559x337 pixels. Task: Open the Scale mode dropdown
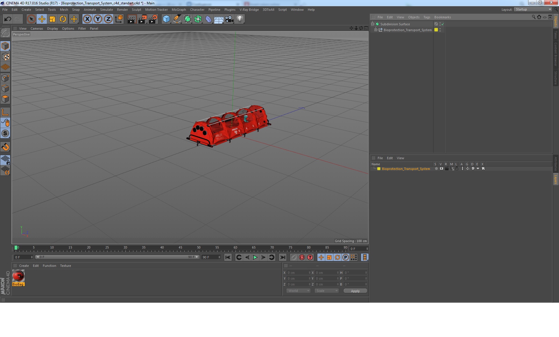pyautogui.click(x=327, y=291)
